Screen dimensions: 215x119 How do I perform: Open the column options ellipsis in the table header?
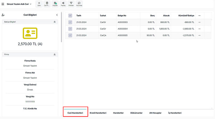199,15
